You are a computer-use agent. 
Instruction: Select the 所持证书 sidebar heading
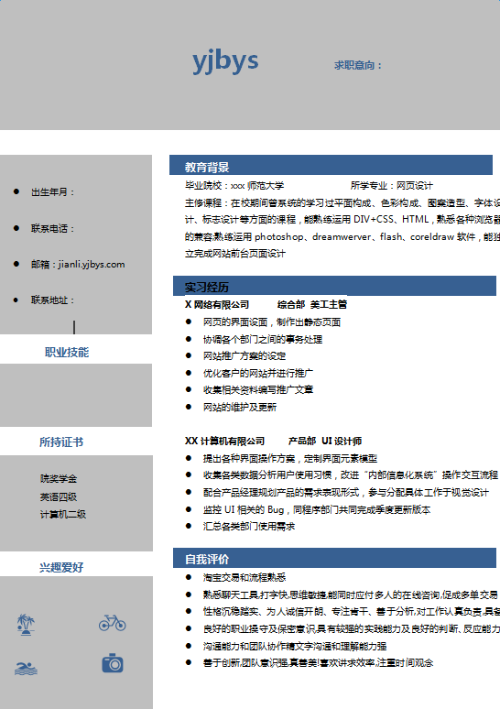61,442
